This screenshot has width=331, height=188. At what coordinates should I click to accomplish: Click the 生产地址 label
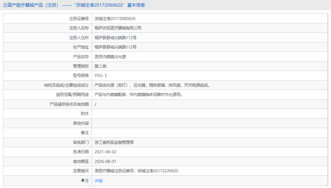81,47
